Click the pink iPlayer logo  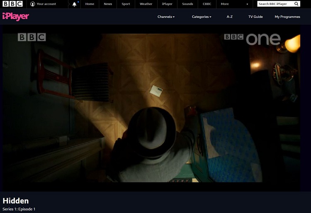tap(16, 17)
